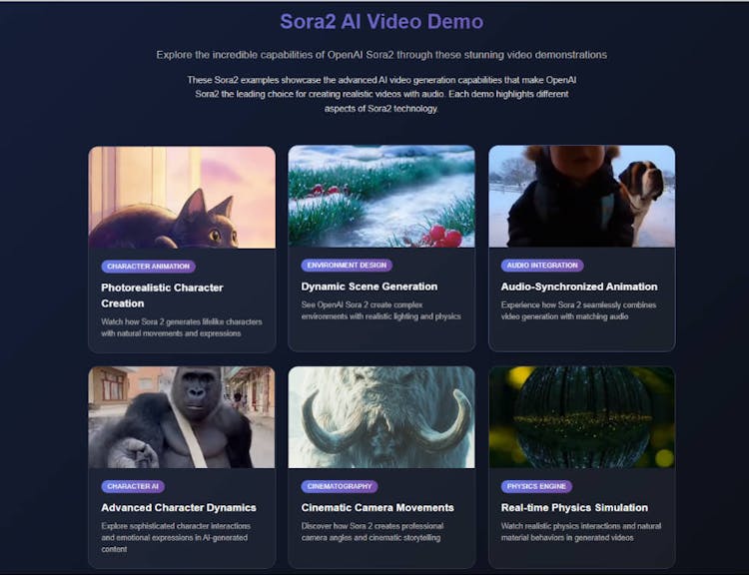Open the horned yak video thumbnail
The image size is (749, 575).
tap(381, 417)
